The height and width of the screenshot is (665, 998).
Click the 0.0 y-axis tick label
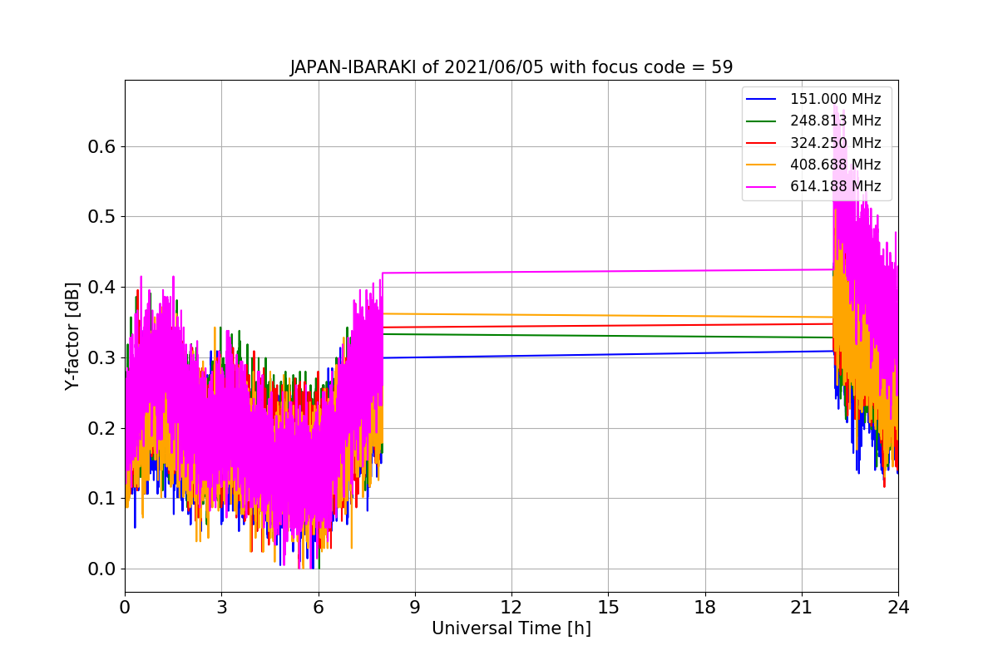[x=102, y=569]
